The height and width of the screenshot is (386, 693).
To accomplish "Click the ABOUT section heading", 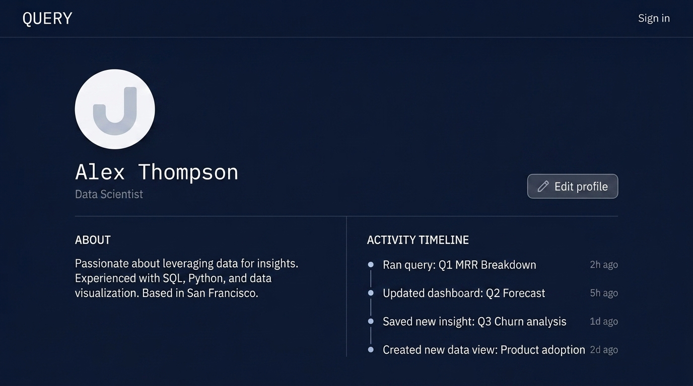I will (x=93, y=240).
